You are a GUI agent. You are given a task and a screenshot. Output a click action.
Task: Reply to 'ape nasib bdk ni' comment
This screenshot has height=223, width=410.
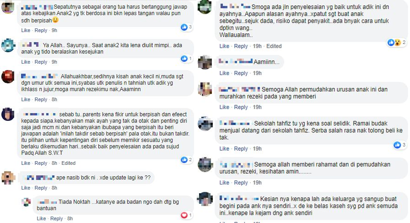click(41, 188)
